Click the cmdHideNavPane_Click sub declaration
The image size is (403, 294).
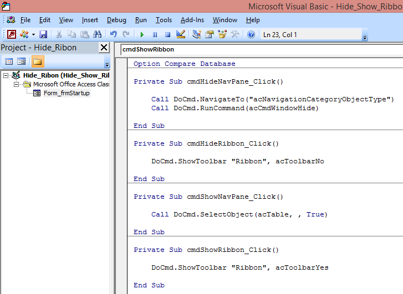point(208,81)
